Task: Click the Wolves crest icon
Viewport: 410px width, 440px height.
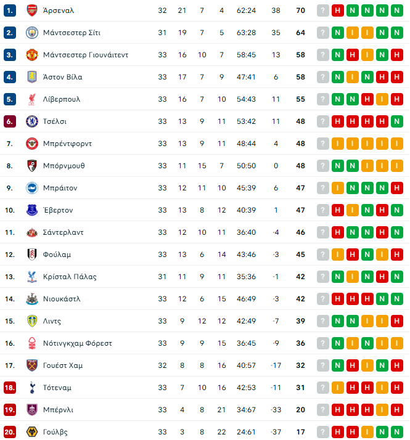Action: point(31,432)
